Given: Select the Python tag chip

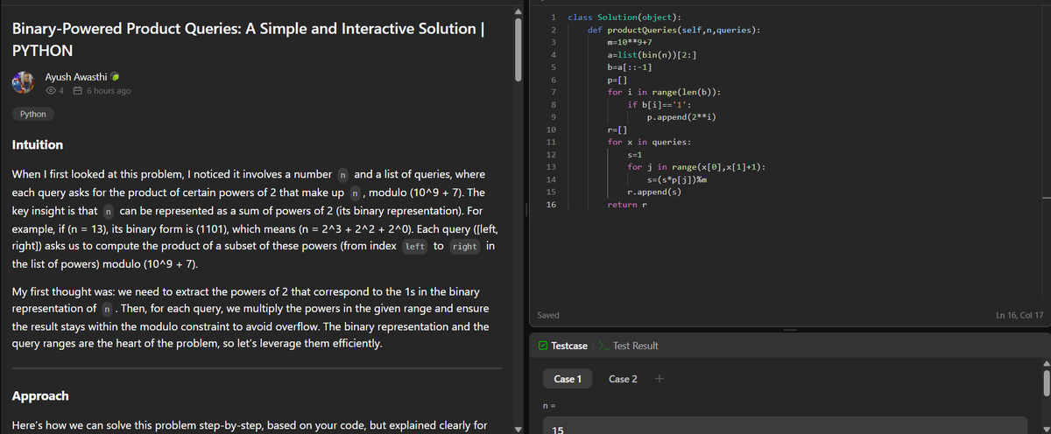Looking at the screenshot, I should pos(33,114).
